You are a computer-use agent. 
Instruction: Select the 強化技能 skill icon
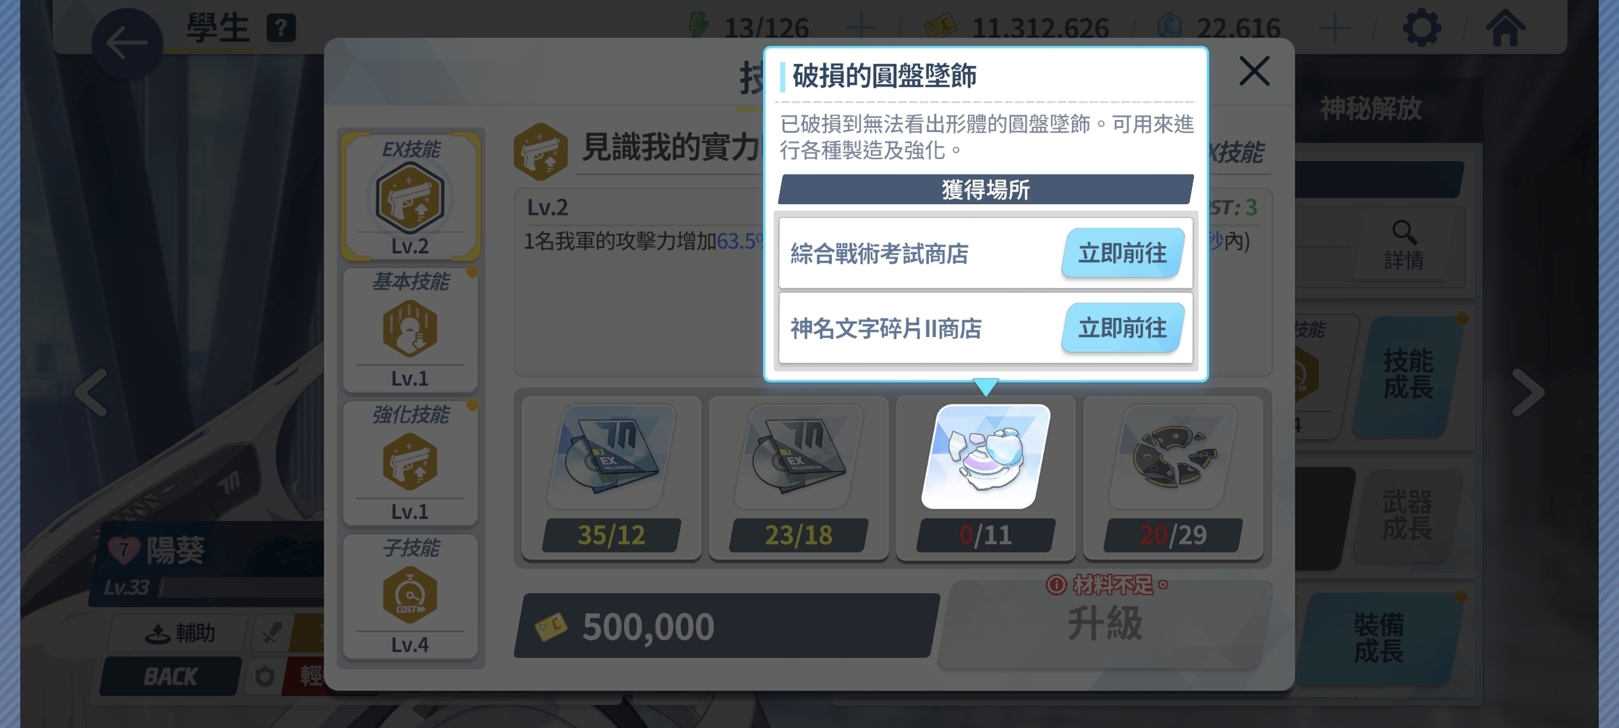pyautogui.click(x=410, y=463)
